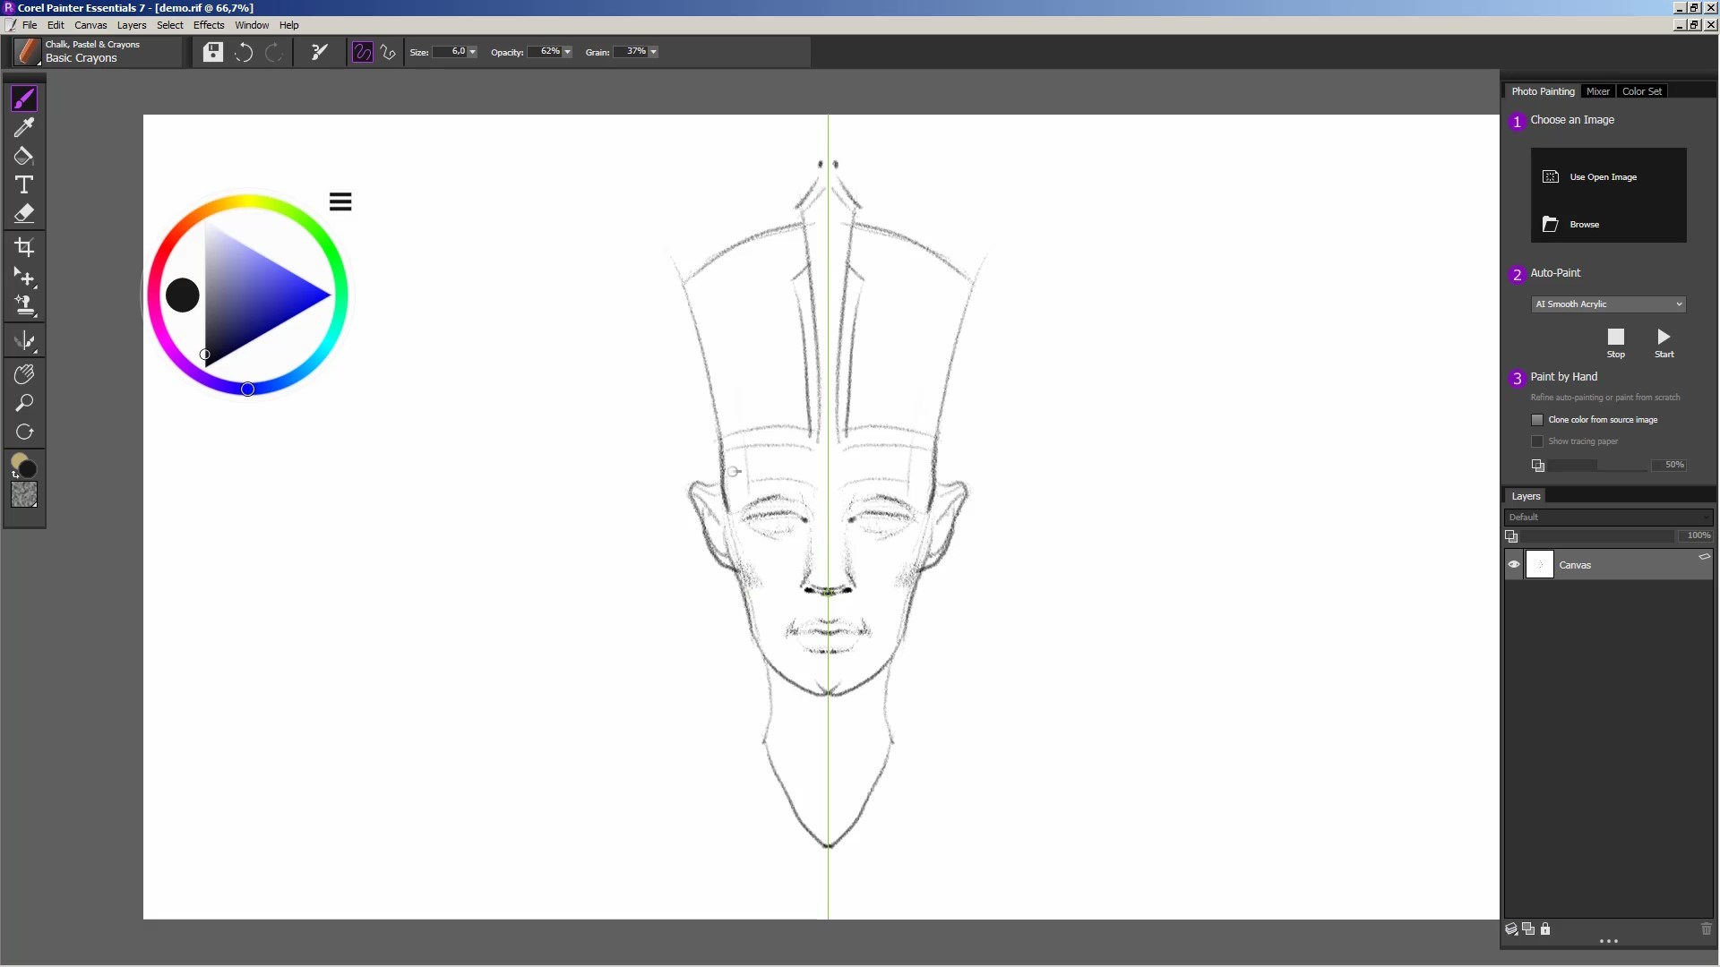Open the Auto-Paint style dropdown
Screen dimensions: 1720x967
pyautogui.click(x=1678, y=304)
